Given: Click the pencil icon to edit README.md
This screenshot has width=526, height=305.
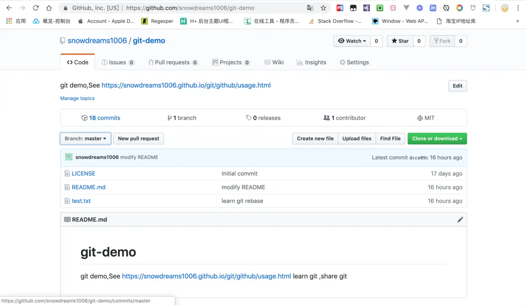Looking at the screenshot, I should point(460,219).
